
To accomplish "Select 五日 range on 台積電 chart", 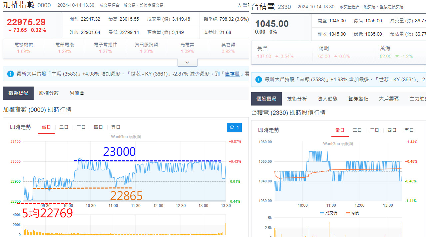I will [409, 130].
